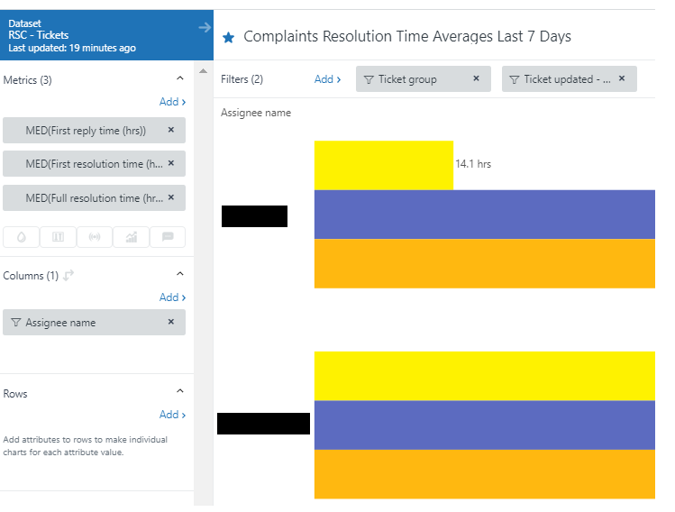Click the yellow 14.1 hrs bar

click(x=383, y=165)
